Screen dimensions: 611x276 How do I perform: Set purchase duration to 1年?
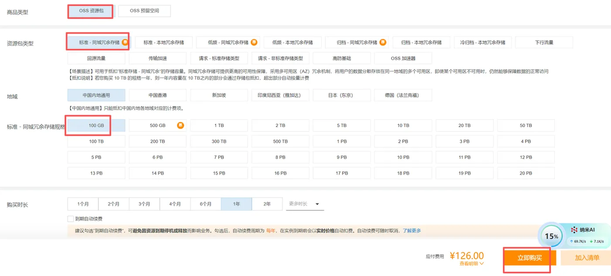(x=237, y=204)
